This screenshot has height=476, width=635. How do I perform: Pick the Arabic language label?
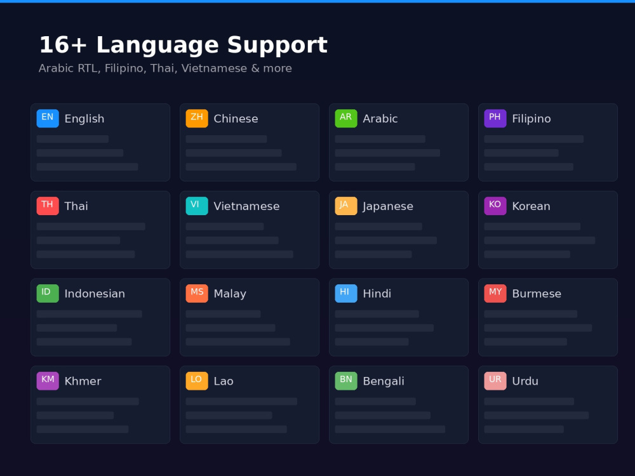click(x=380, y=119)
